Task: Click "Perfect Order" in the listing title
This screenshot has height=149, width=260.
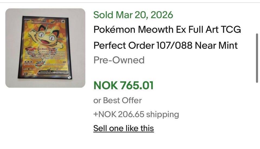Action: [x=123, y=45]
